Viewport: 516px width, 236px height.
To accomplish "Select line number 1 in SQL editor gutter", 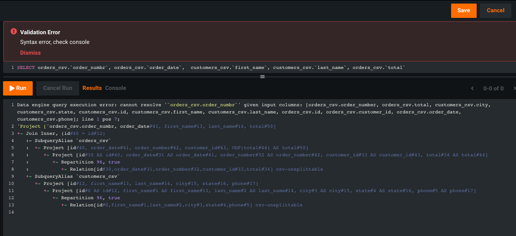I will pyautogui.click(x=12, y=67).
